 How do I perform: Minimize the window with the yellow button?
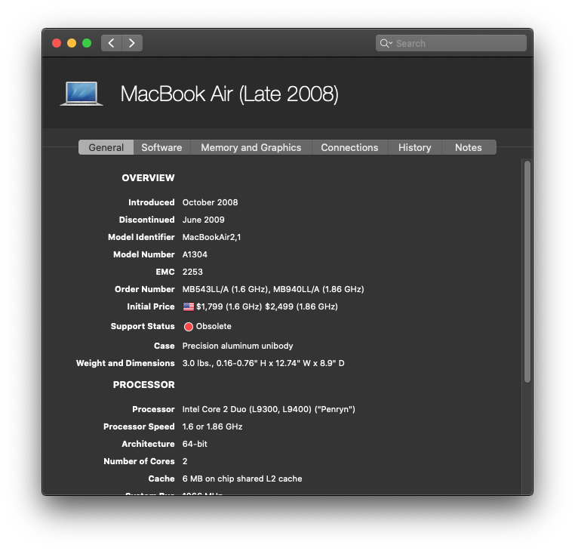[72, 43]
